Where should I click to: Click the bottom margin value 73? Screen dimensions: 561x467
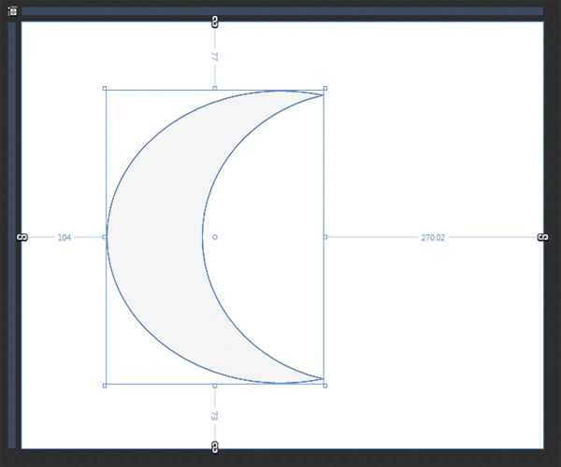(214, 416)
